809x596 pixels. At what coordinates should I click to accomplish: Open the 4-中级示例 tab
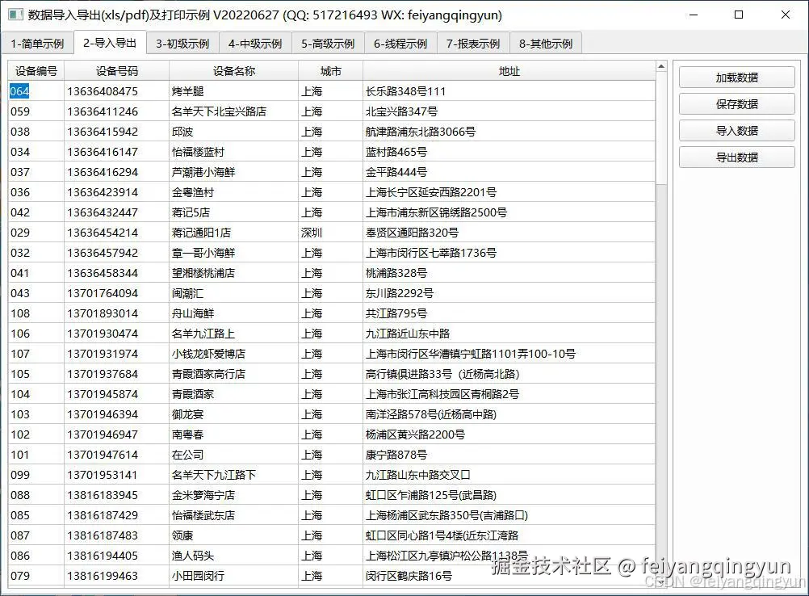point(254,43)
